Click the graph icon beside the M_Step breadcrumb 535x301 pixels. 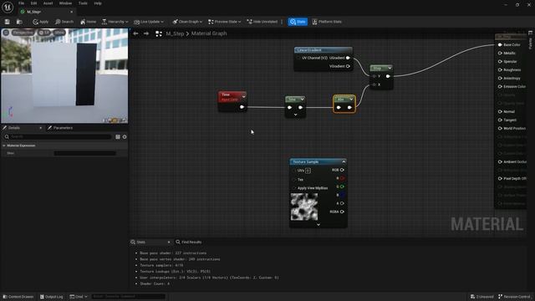click(159, 33)
